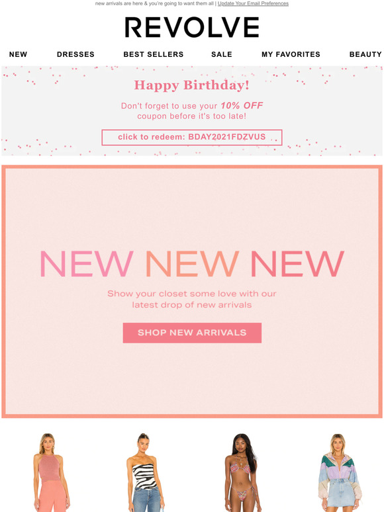The height and width of the screenshot is (512, 384).
Task: Click the REVOLVE logo
Action: coord(192,27)
